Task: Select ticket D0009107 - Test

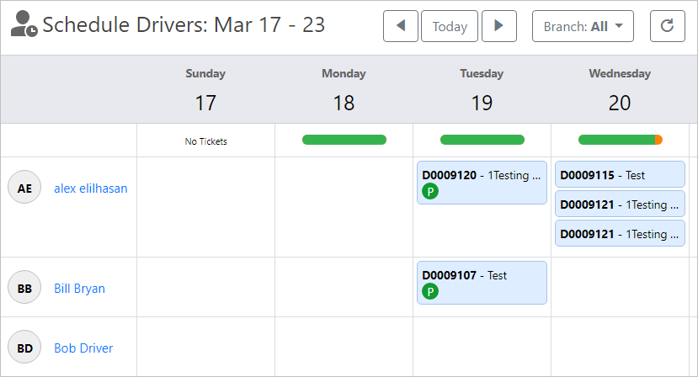Action: click(x=482, y=275)
